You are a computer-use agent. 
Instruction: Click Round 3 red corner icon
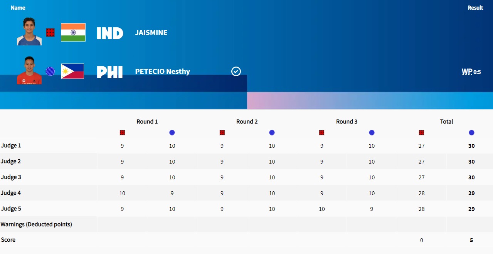pos(322,133)
